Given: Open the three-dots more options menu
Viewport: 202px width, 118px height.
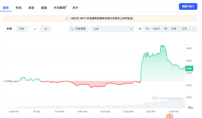Looking at the screenshot, I should click(x=194, y=29).
